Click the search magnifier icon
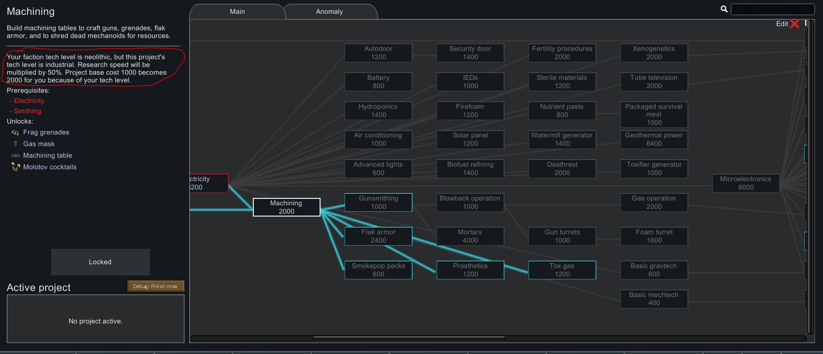 tap(724, 9)
